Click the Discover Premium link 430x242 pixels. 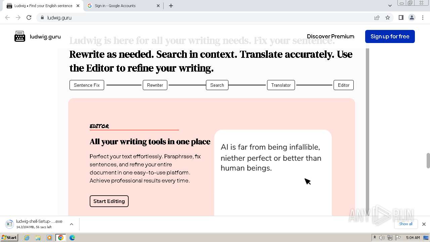click(x=331, y=36)
